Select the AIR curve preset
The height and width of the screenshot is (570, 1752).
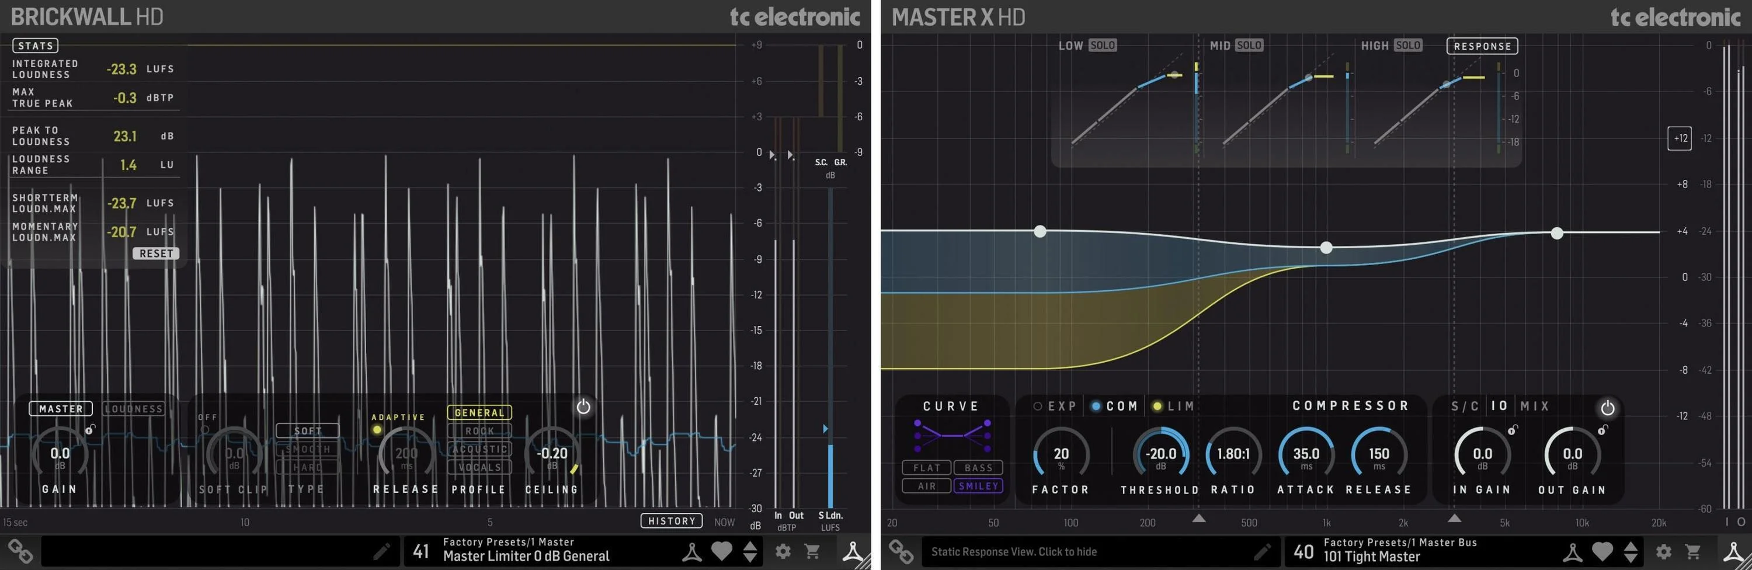[x=926, y=486]
